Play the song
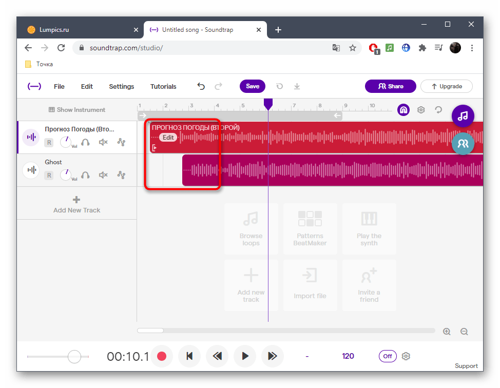500x388 pixels. [245, 356]
